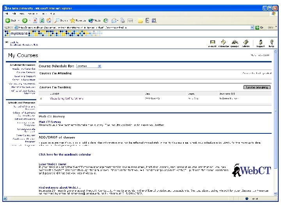Open Find out more about WebCT link

click(60, 187)
